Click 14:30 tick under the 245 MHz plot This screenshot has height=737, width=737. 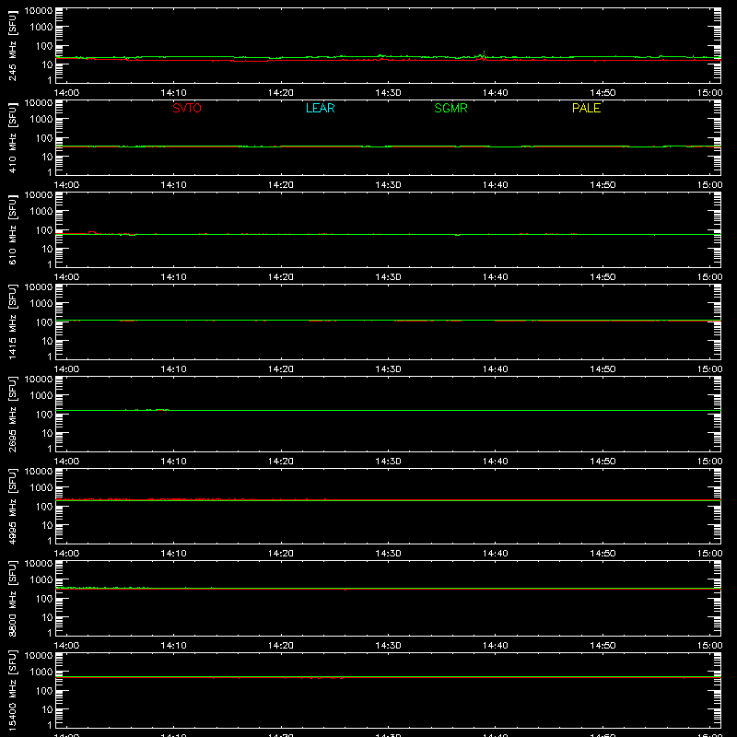click(388, 93)
